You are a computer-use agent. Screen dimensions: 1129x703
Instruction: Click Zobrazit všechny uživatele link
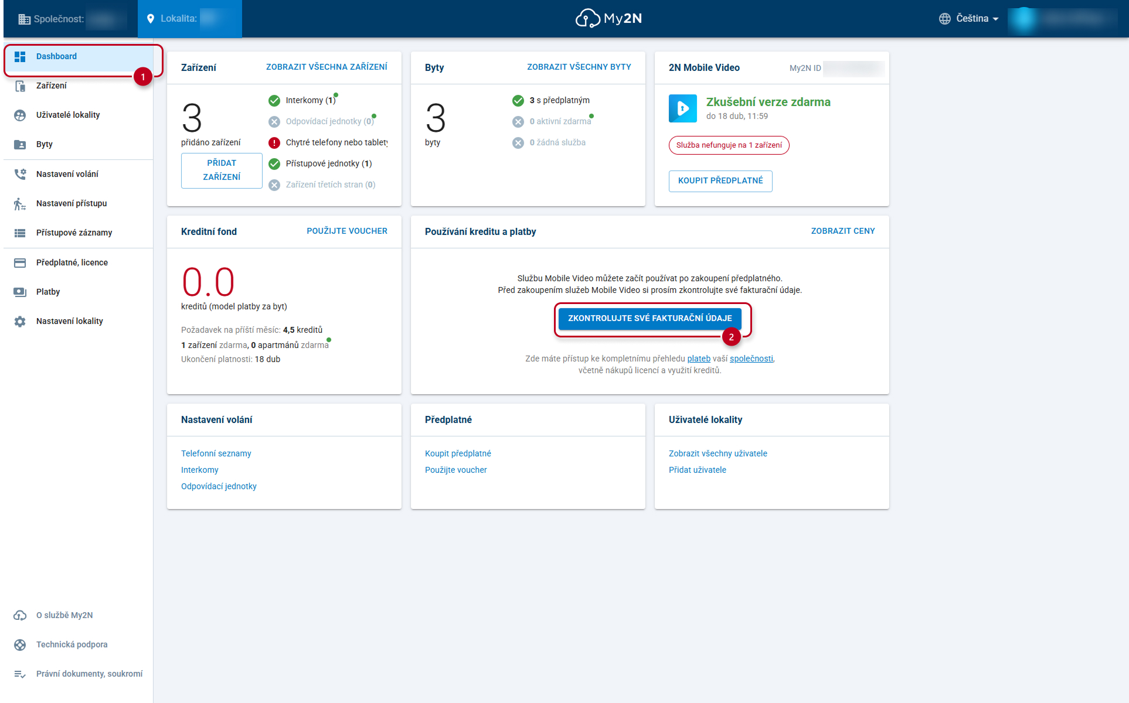(718, 453)
